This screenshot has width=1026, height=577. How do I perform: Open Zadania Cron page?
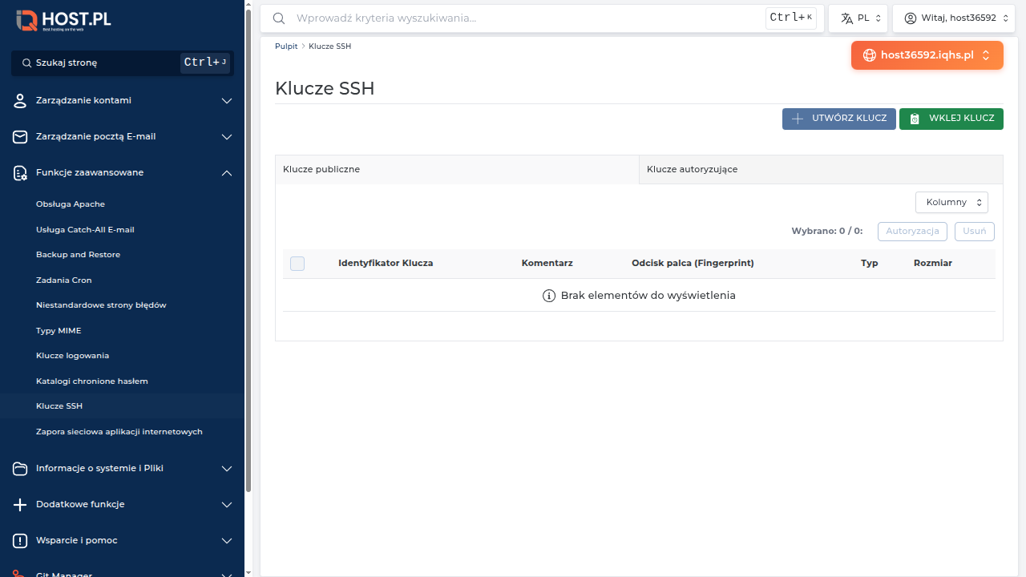[x=64, y=280]
